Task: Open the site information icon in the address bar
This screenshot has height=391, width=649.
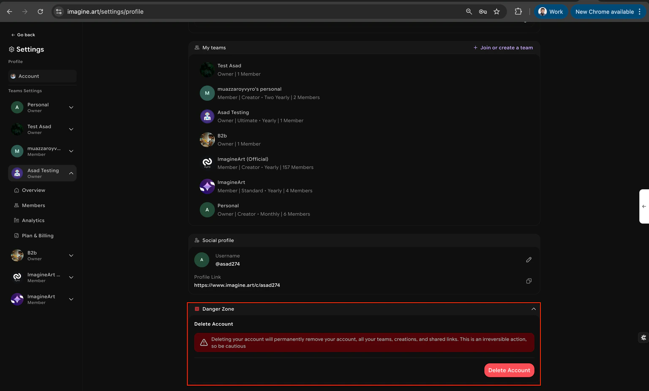Action: 59,11
